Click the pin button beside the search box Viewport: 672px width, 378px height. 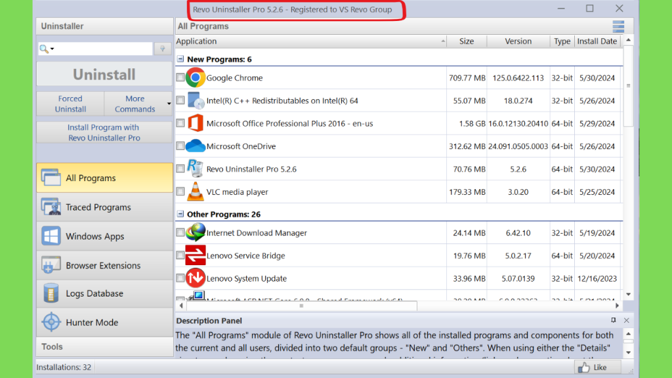(x=163, y=49)
